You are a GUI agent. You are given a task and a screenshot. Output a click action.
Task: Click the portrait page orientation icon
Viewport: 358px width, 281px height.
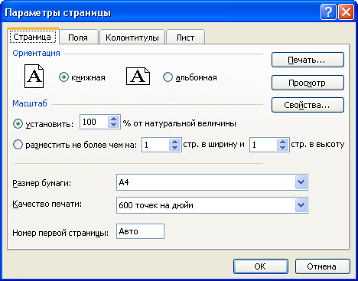(x=34, y=76)
